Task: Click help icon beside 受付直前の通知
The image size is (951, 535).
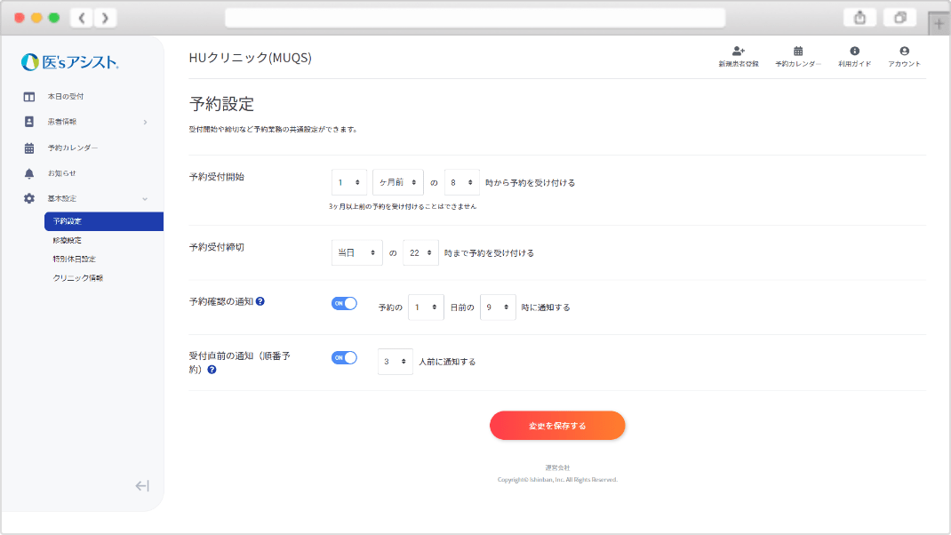Action: 212,369
